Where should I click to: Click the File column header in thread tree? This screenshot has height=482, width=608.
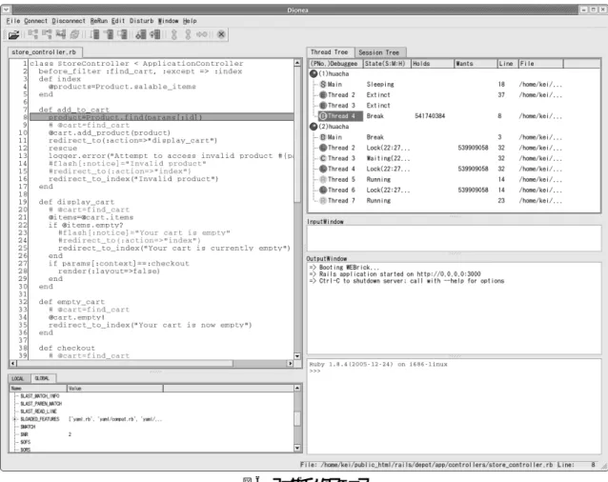(540, 64)
